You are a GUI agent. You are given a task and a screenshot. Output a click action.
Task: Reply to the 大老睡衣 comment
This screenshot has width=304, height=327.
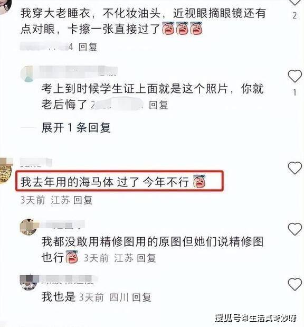(x=88, y=46)
